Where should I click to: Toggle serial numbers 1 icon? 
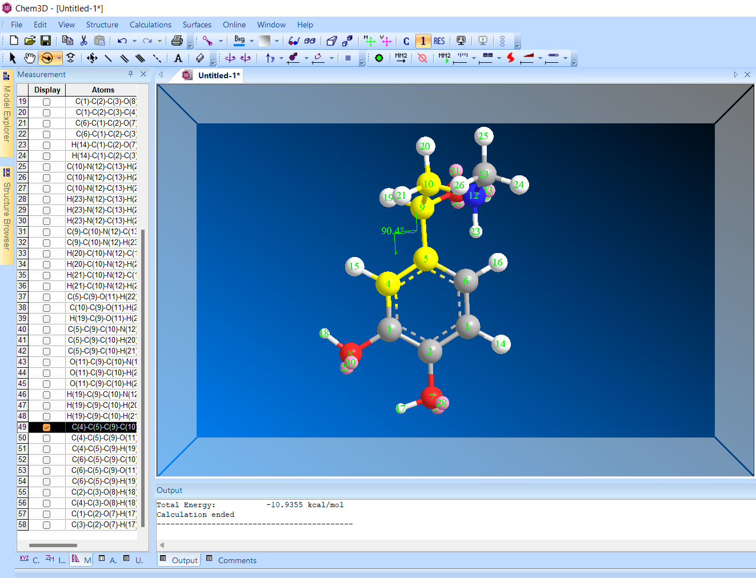coord(423,41)
